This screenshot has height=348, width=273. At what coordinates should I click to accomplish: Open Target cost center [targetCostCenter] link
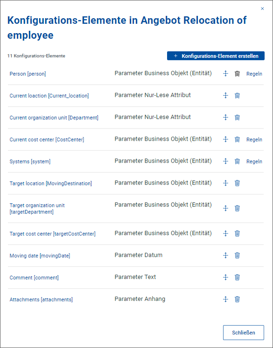53,234
